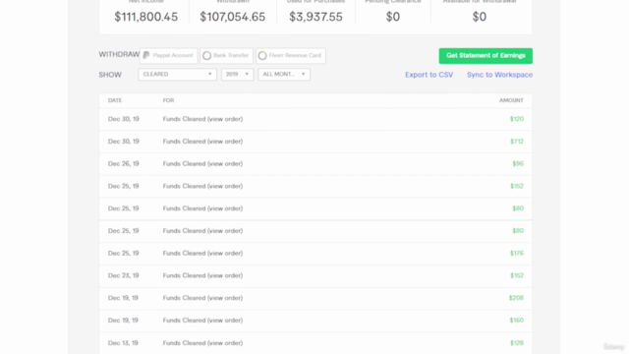Screen dimensions: 629x354
Task: Open view order link for the $120 row
Action: 225,119
